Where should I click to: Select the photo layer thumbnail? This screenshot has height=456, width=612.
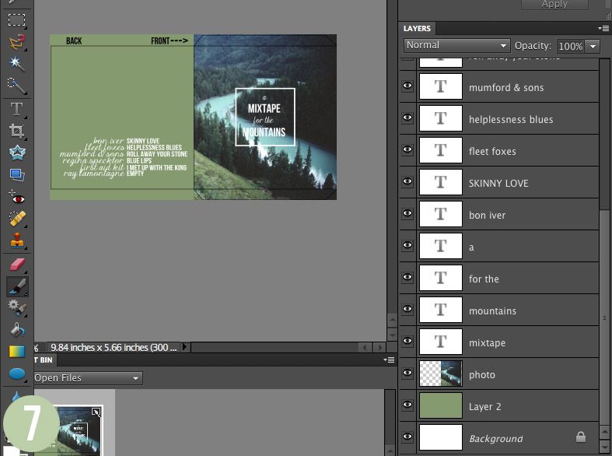tap(441, 374)
